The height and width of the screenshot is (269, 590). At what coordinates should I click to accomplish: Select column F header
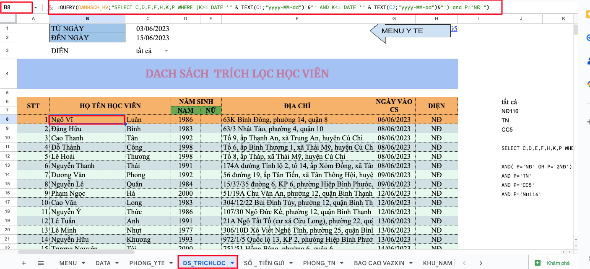point(297,19)
